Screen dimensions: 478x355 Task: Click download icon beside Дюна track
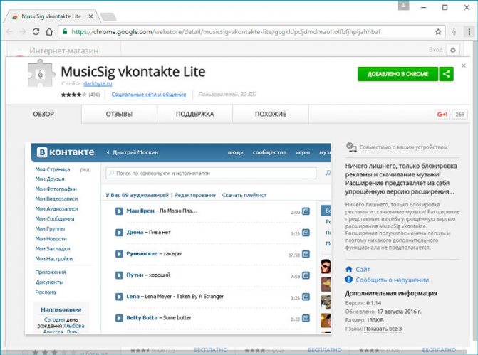306,233
